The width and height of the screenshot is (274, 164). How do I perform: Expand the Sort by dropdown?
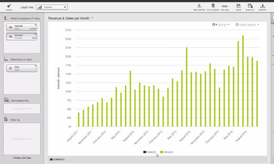point(221,25)
